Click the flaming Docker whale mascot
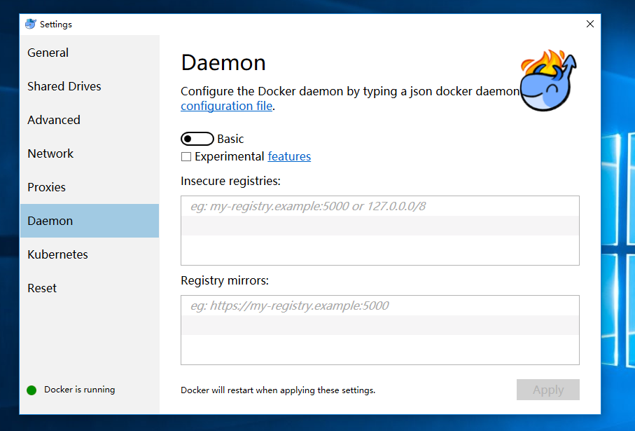 (549, 81)
